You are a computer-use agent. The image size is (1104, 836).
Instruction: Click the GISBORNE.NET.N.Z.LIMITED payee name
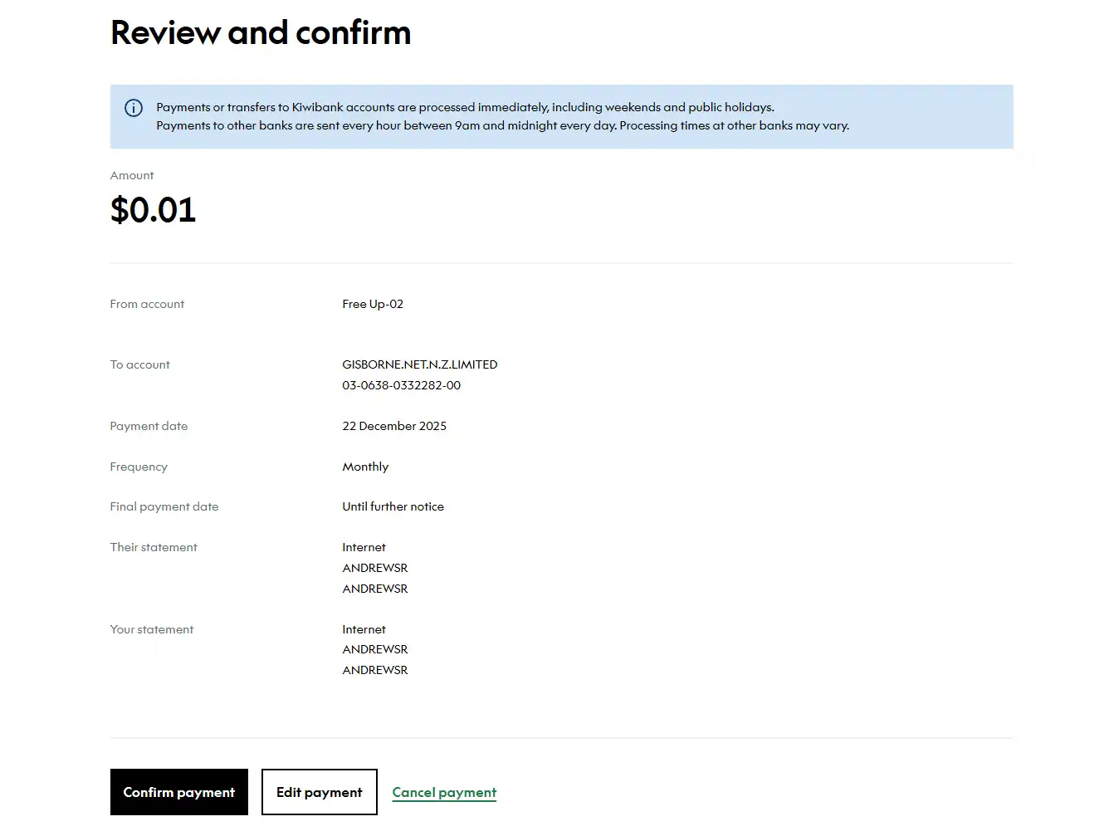pyautogui.click(x=419, y=364)
